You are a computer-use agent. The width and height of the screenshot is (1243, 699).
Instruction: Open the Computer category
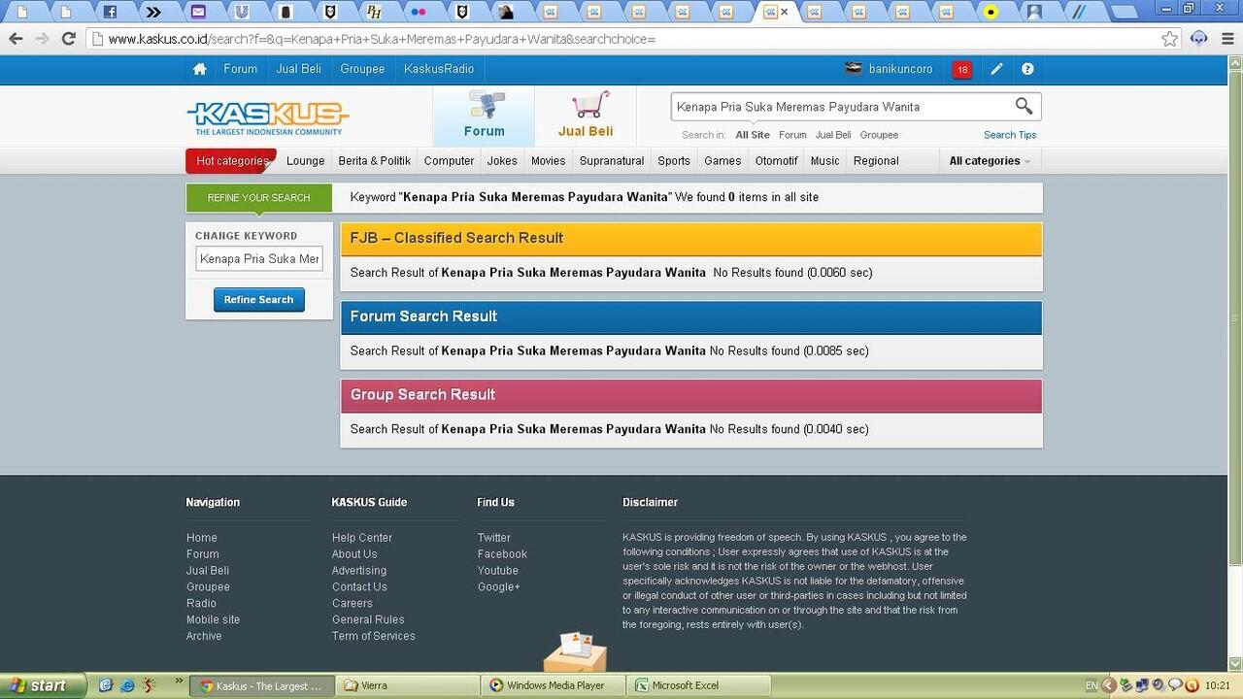[x=449, y=161]
